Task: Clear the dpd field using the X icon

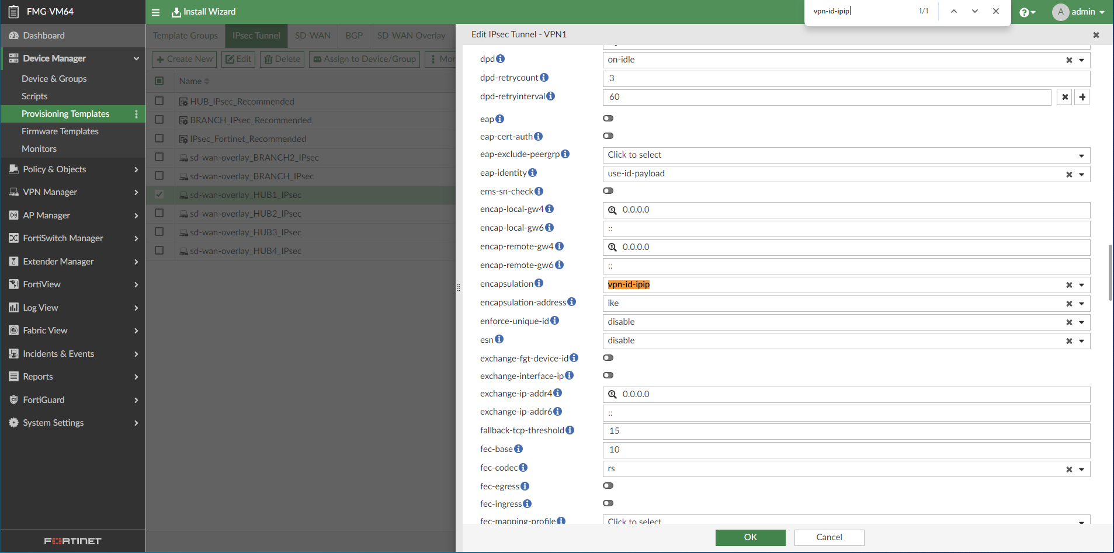Action: [x=1069, y=60]
